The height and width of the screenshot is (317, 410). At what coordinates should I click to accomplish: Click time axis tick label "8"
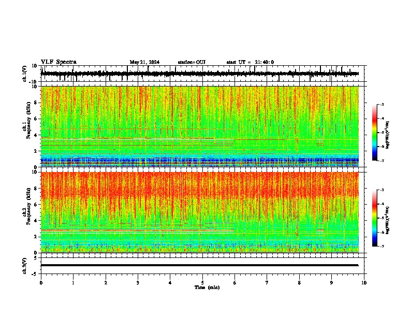coord(299,283)
